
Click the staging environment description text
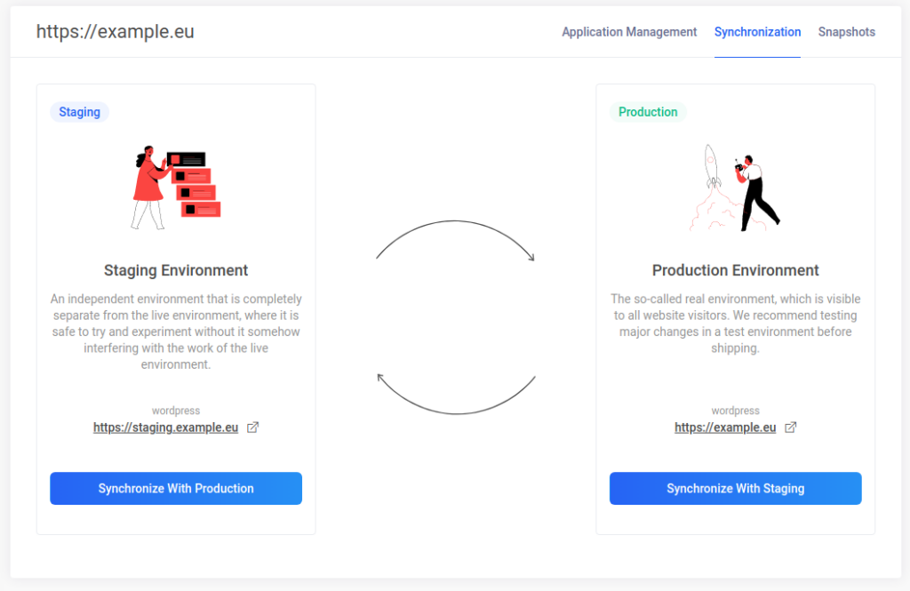click(176, 331)
